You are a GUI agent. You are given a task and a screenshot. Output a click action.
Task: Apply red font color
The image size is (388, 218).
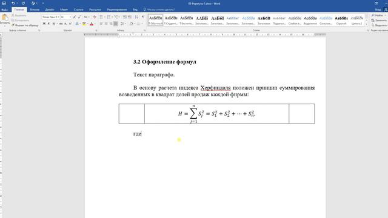[92, 24]
